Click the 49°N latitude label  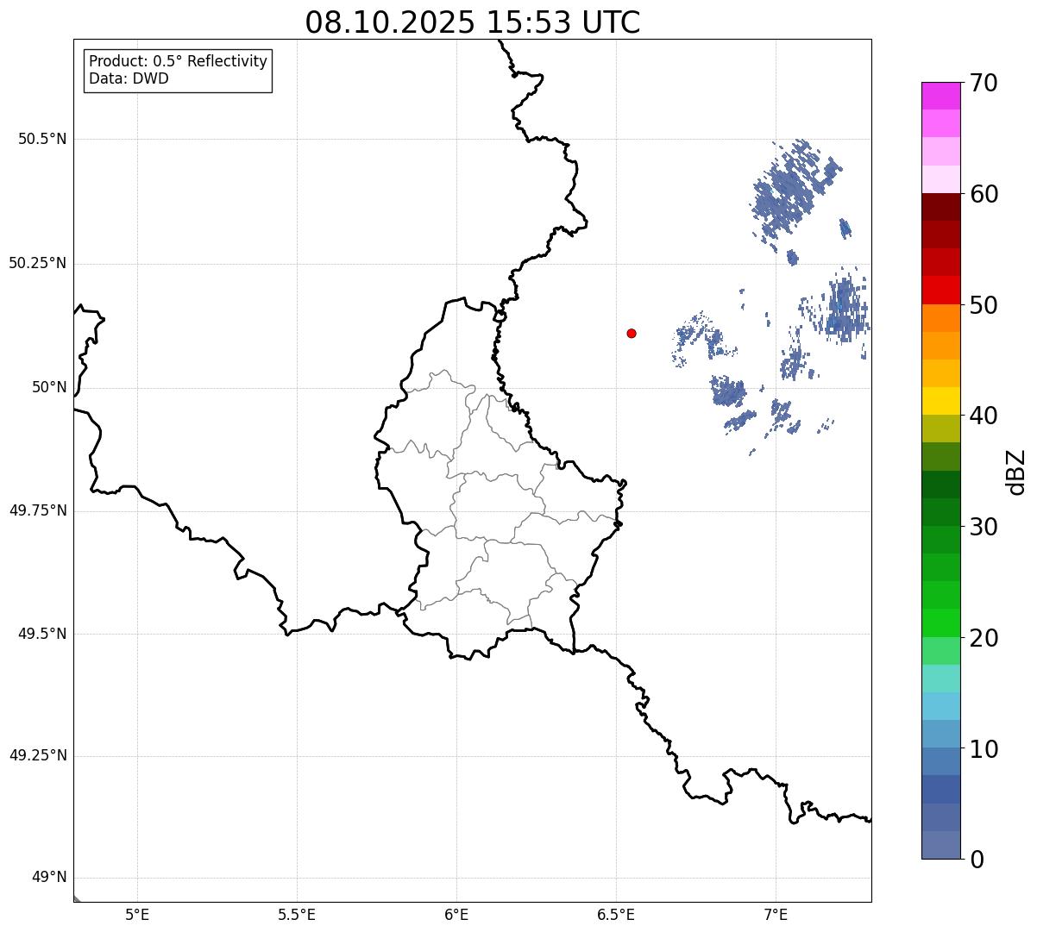(49, 878)
